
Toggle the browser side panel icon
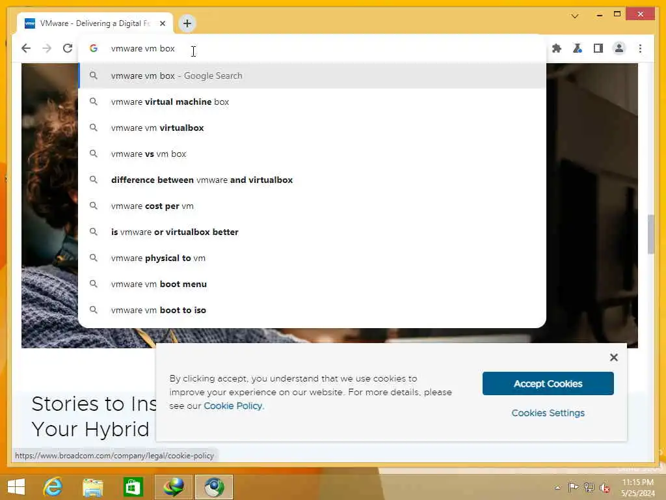point(598,48)
